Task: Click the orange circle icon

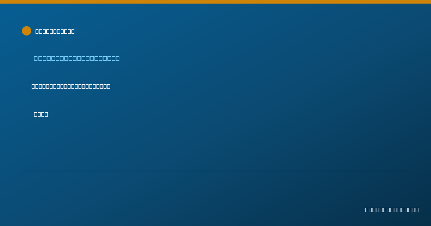Action: (x=27, y=31)
